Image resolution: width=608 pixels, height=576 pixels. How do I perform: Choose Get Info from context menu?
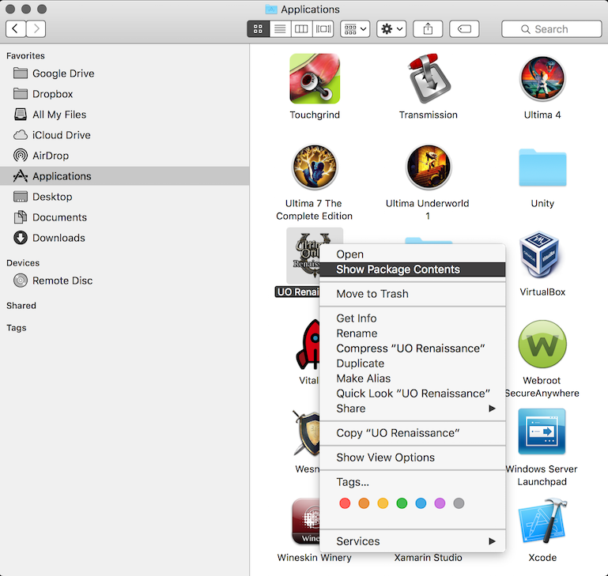[412, 318]
